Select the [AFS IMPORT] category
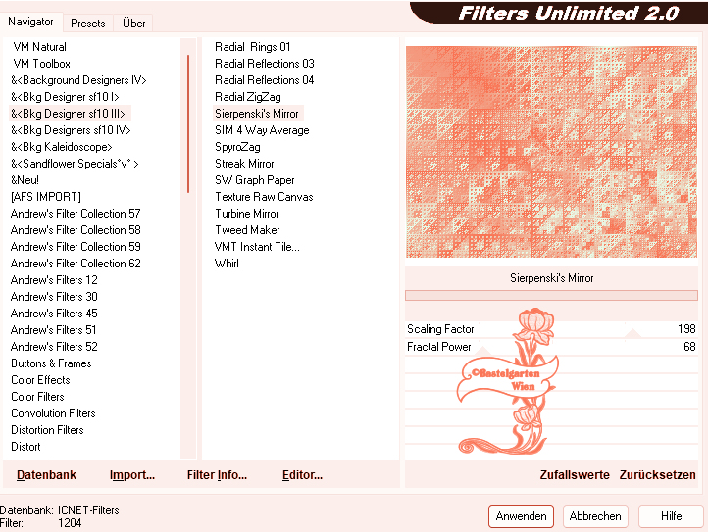The image size is (708, 532). [x=46, y=197]
